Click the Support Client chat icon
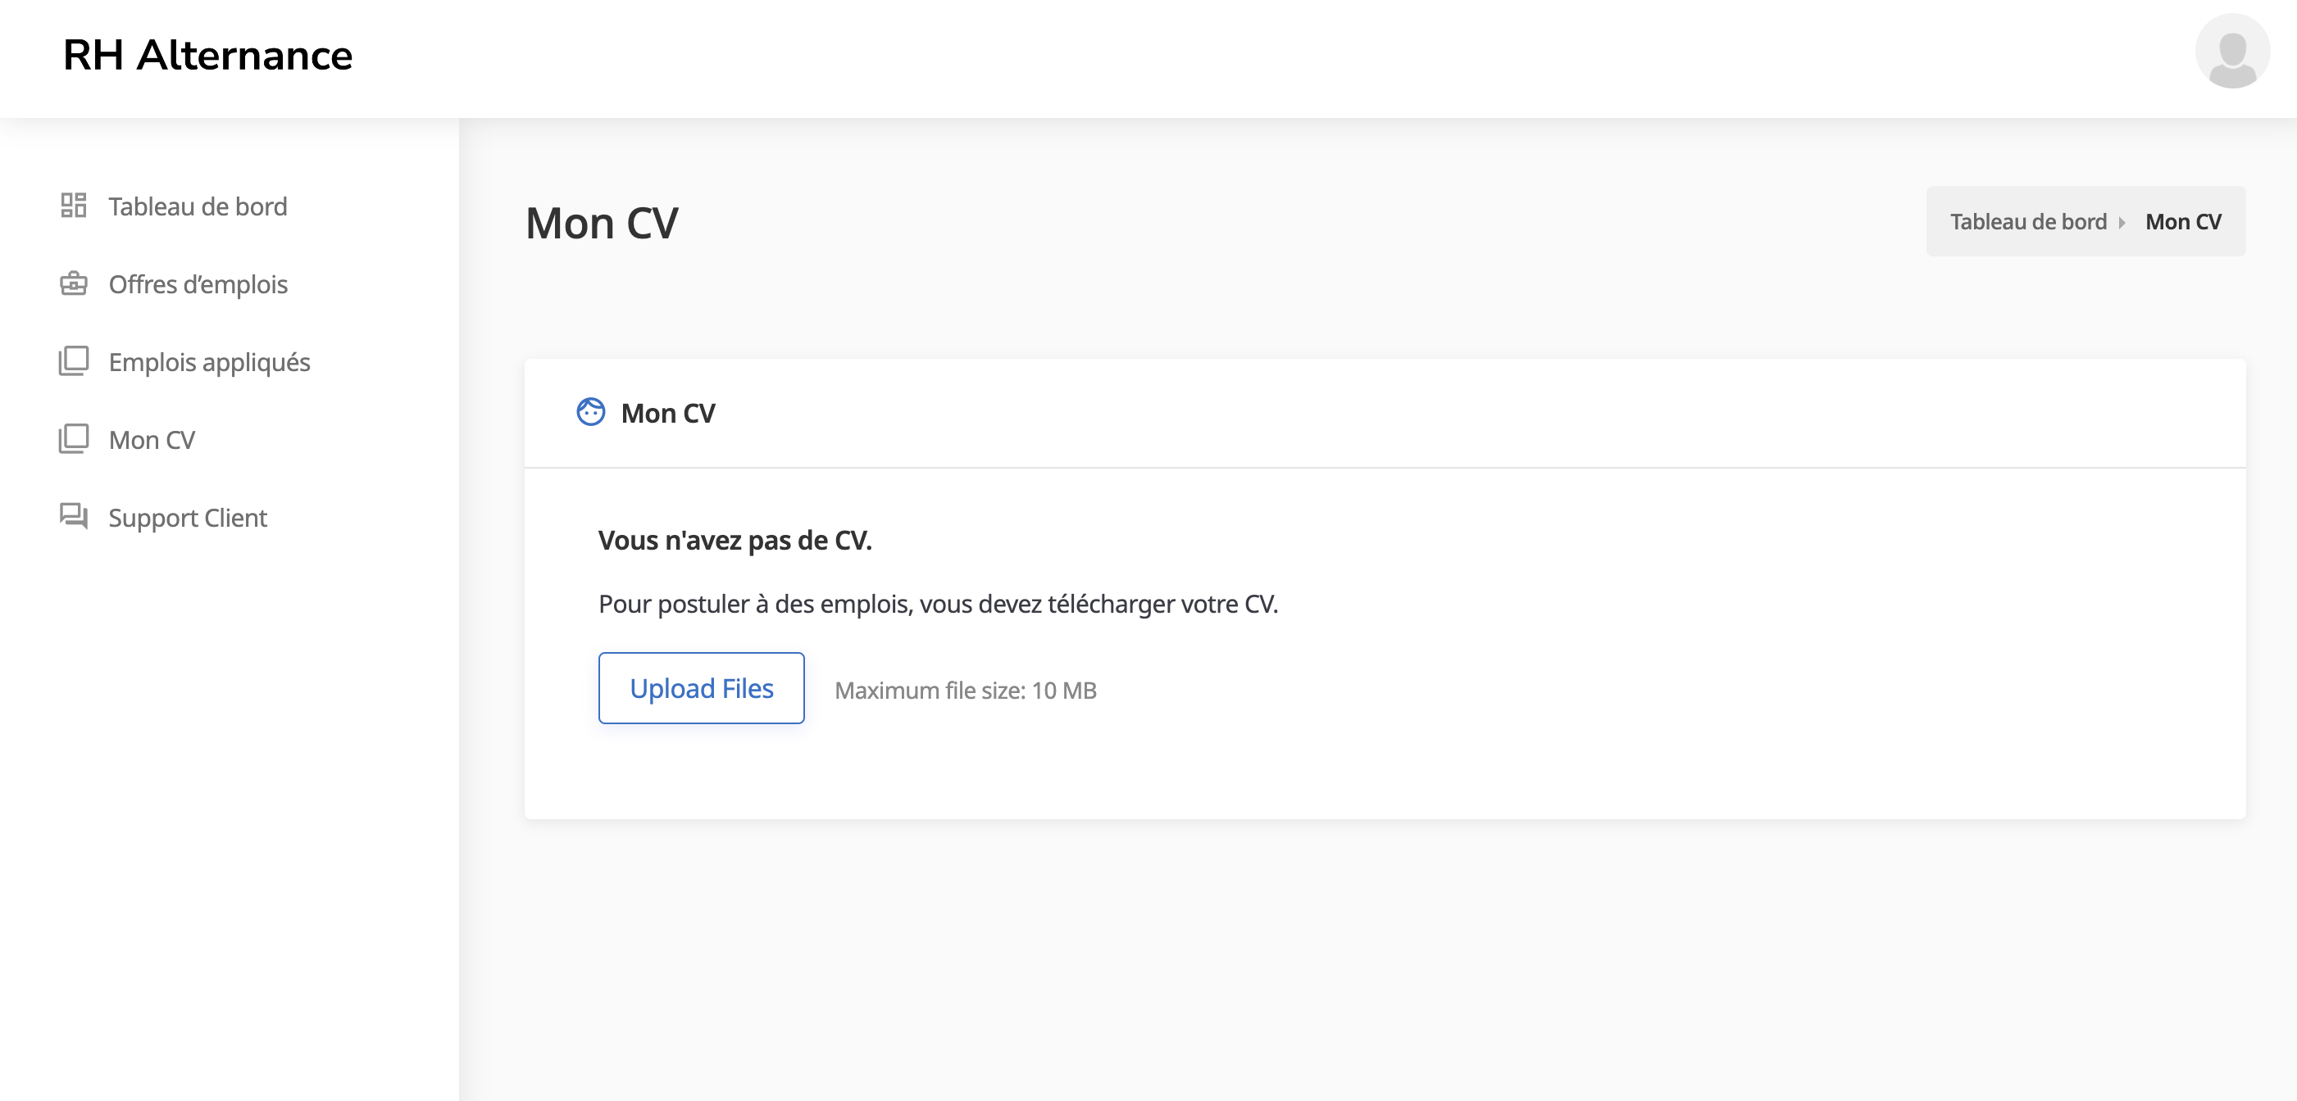2297x1101 pixels. (73, 517)
